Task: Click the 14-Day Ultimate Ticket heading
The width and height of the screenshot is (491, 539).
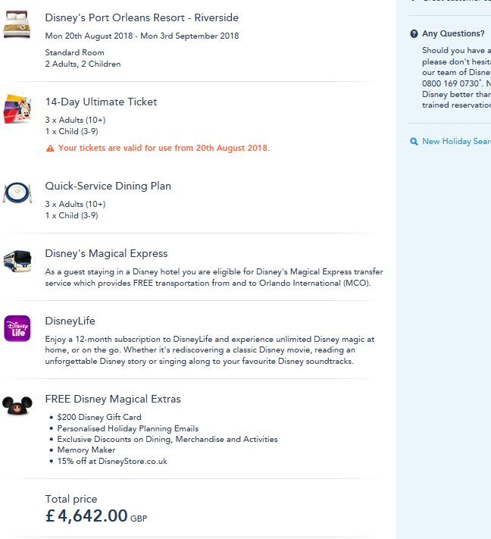Action: coord(101,102)
